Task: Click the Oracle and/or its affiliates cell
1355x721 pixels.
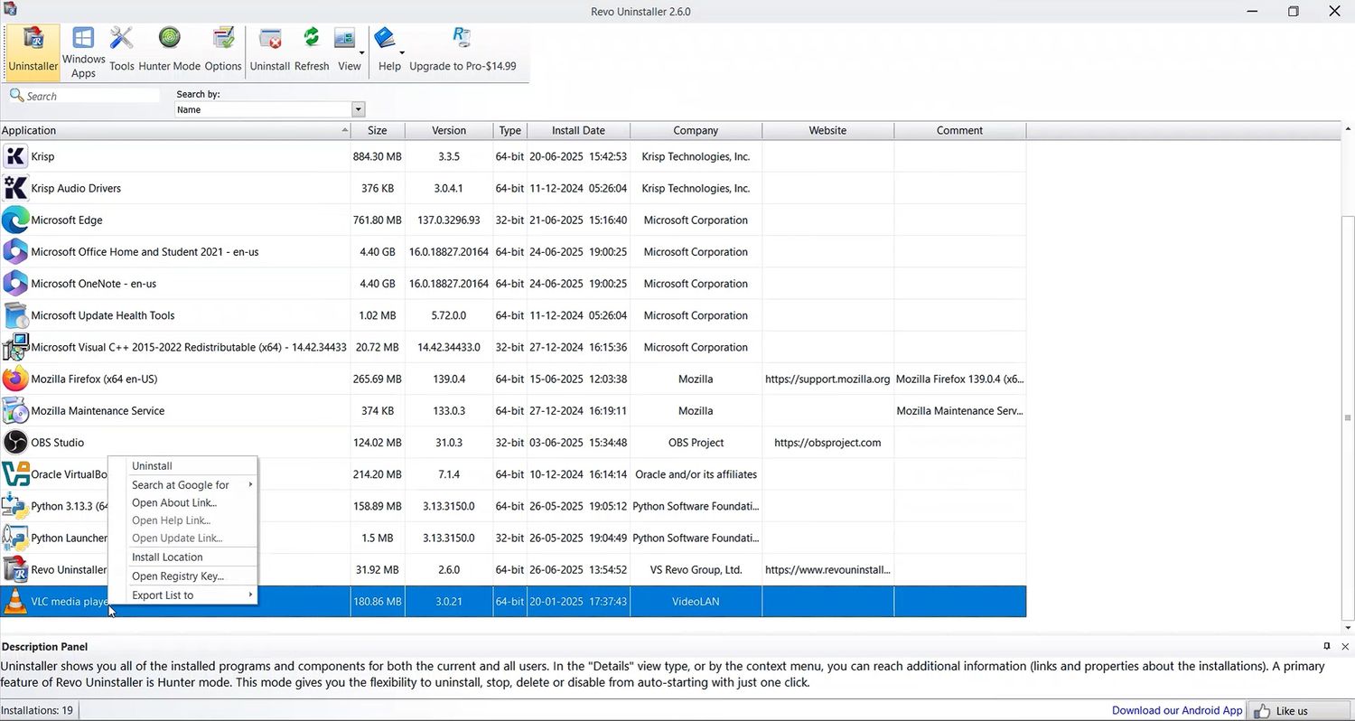Action: pyautogui.click(x=696, y=473)
